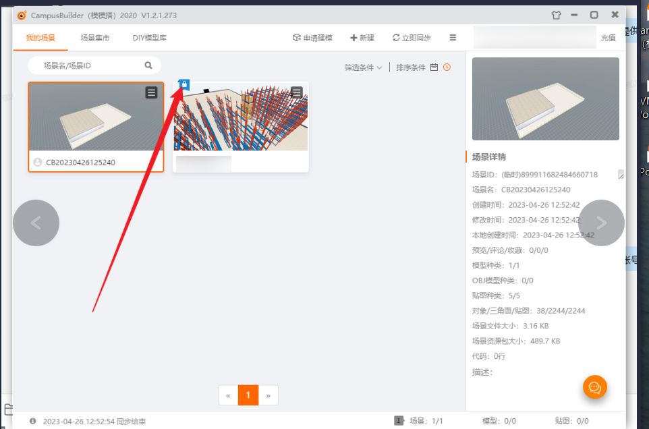
Task: Switch to the 我的场景 tab
Action: click(x=40, y=38)
